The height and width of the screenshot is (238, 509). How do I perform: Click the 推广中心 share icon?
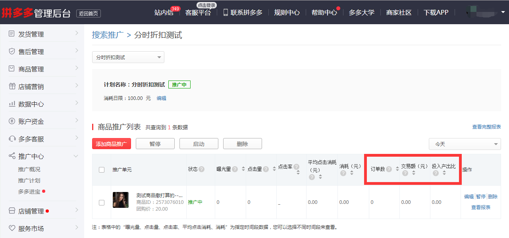tap(12, 156)
